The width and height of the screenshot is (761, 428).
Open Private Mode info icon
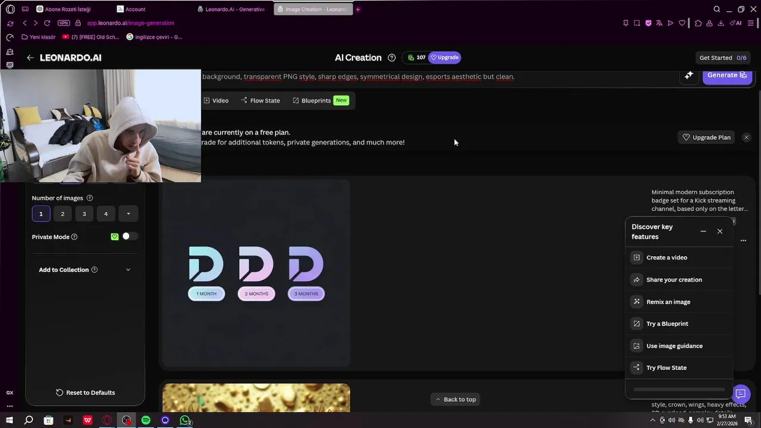click(74, 237)
